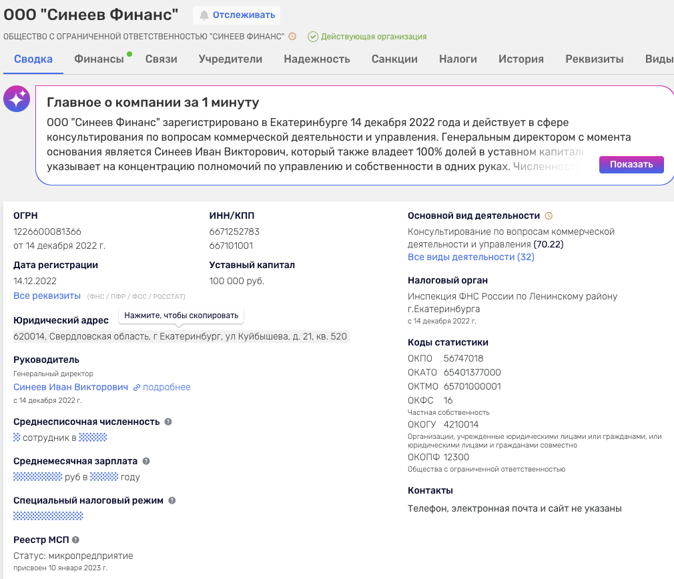Click the purple AI sparkle icon
Image resolution: width=674 pixels, height=579 pixels.
pyautogui.click(x=16, y=99)
